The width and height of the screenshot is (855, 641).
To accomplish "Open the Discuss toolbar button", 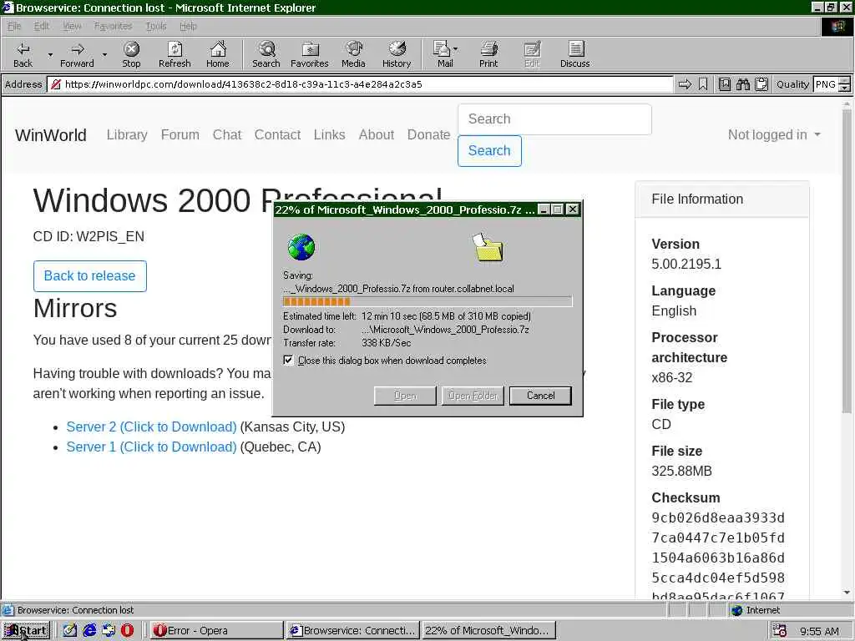I will (x=574, y=54).
